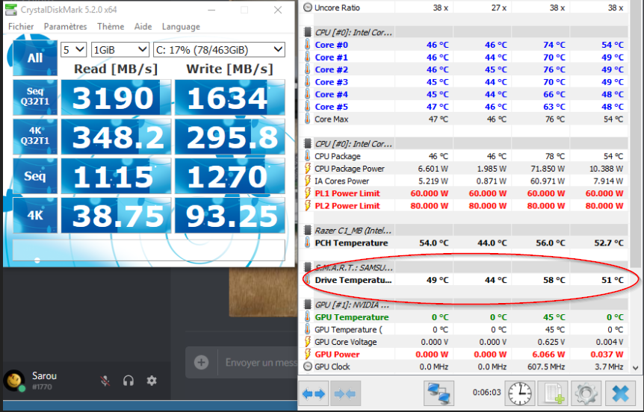Click the thermometer icon beside Core #0
The image size is (644, 412).
[x=307, y=45]
